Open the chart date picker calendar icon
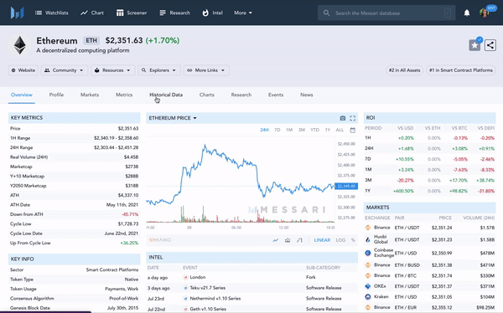Viewport: 503px width, 313px height. 353,130
